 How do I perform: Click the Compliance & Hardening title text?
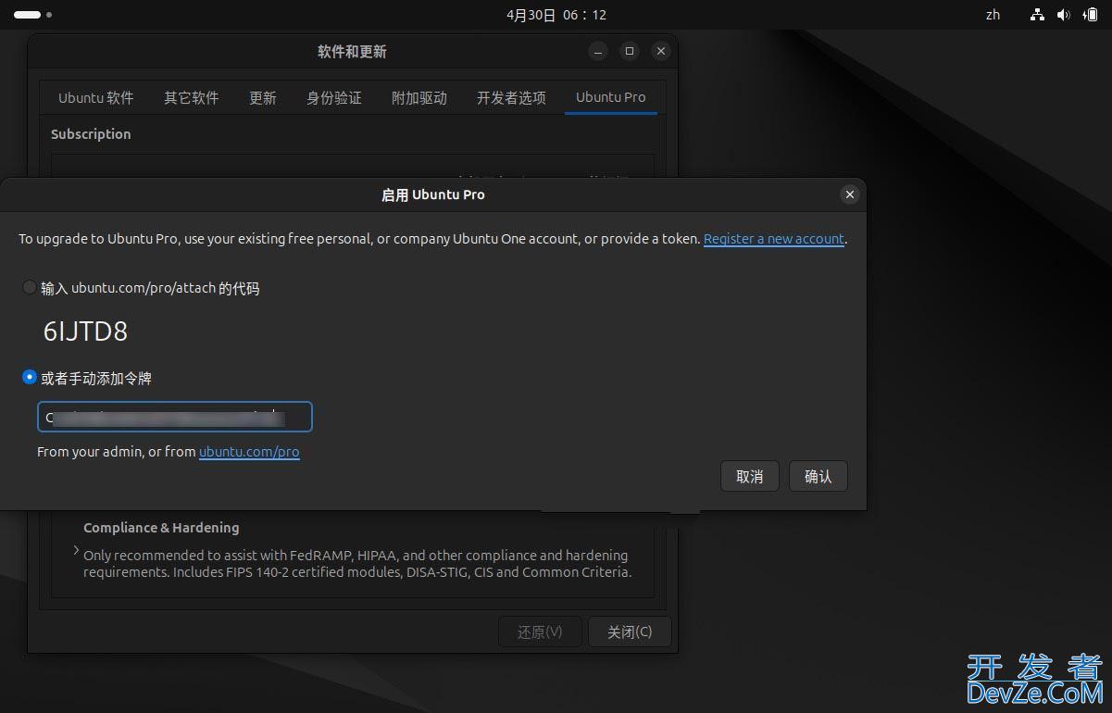coord(161,528)
